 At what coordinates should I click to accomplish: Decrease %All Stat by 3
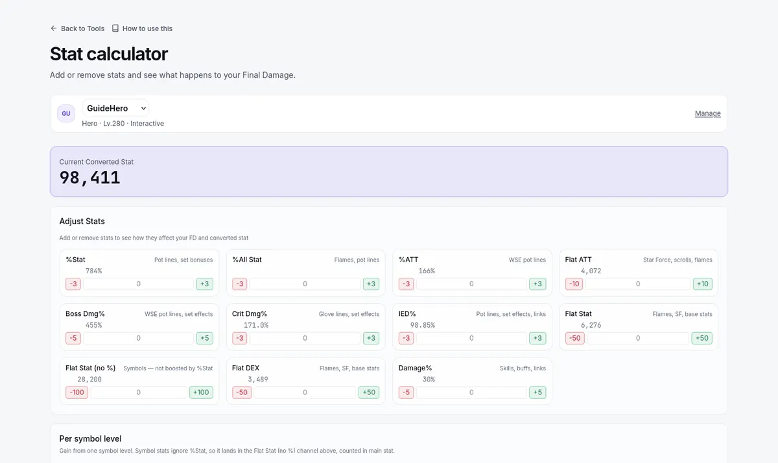coord(240,284)
